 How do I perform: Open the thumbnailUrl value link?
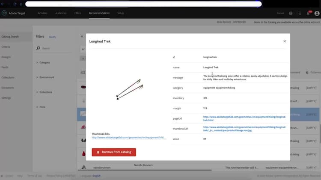(x=244, y=129)
